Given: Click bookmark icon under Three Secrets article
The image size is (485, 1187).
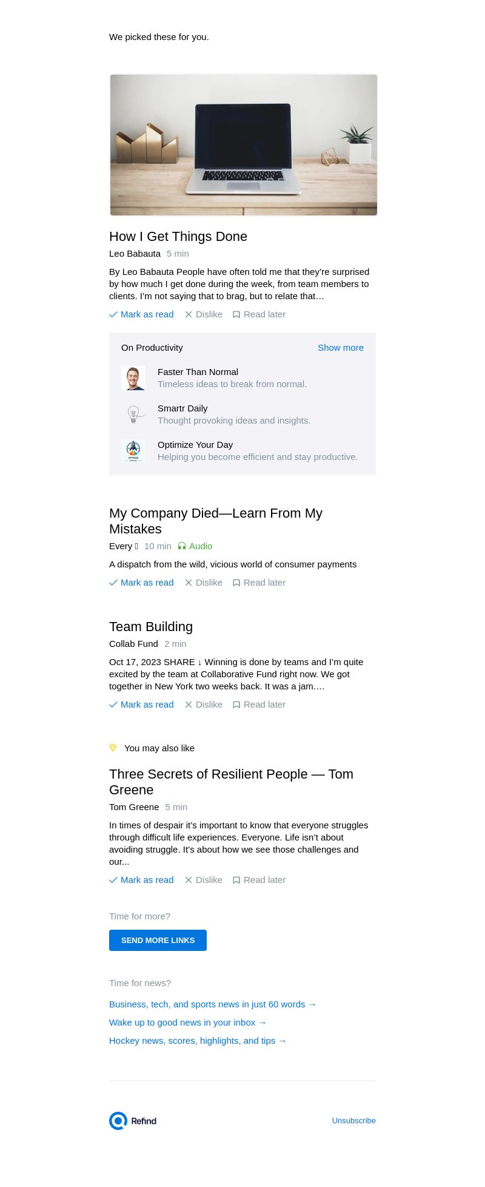Looking at the screenshot, I should tap(236, 880).
